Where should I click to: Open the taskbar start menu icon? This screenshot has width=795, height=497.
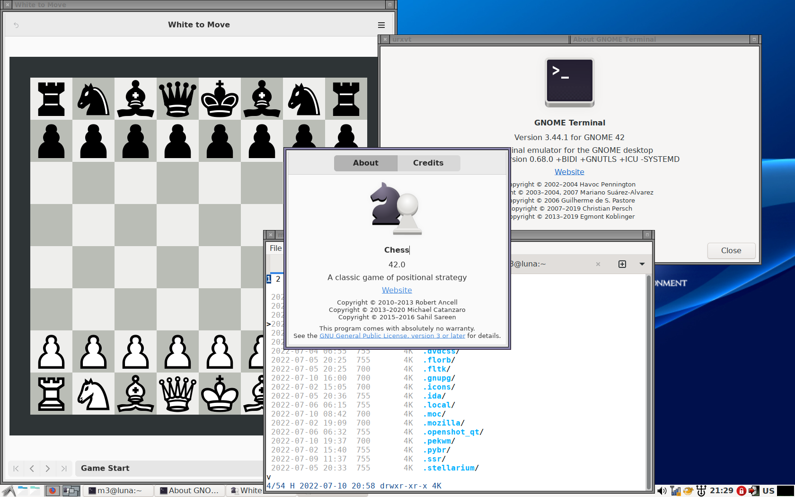click(x=9, y=491)
